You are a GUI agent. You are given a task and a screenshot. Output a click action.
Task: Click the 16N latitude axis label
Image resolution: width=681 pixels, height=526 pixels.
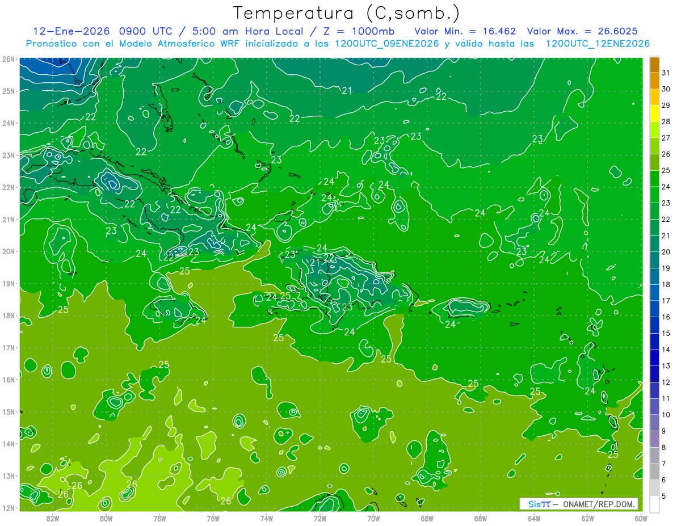[x=8, y=380]
